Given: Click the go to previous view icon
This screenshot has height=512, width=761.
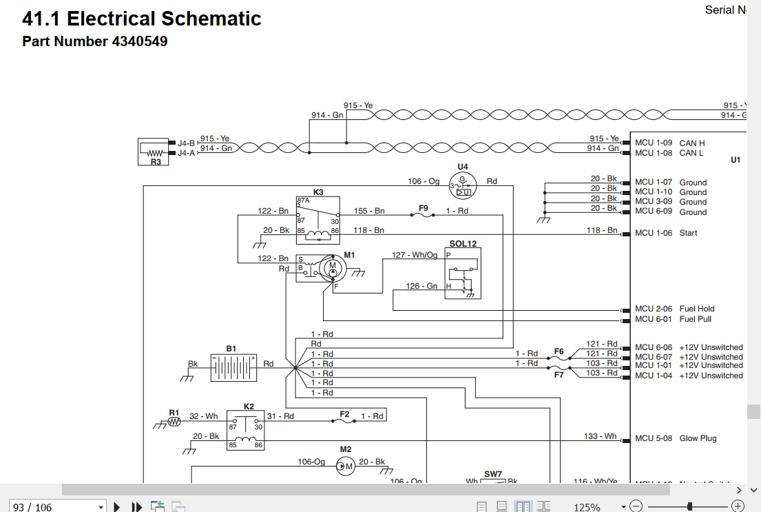Looking at the screenshot, I should [x=158, y=506].
